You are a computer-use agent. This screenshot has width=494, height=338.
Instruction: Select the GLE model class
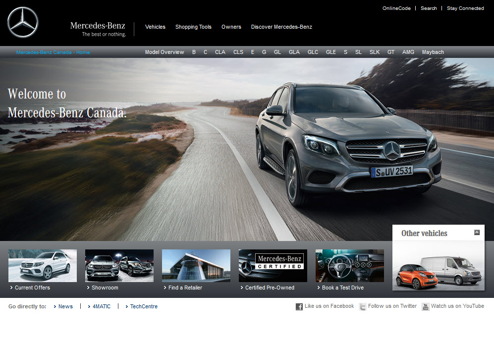[331, 52]
